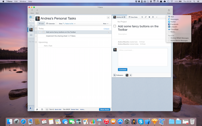202x126 pixels.
Task: Click the keyboard shortcuts icon
Action: click(x=47, y=109)
